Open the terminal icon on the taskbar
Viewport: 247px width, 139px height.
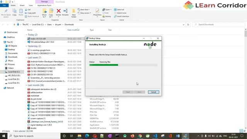tap(117, 136)
